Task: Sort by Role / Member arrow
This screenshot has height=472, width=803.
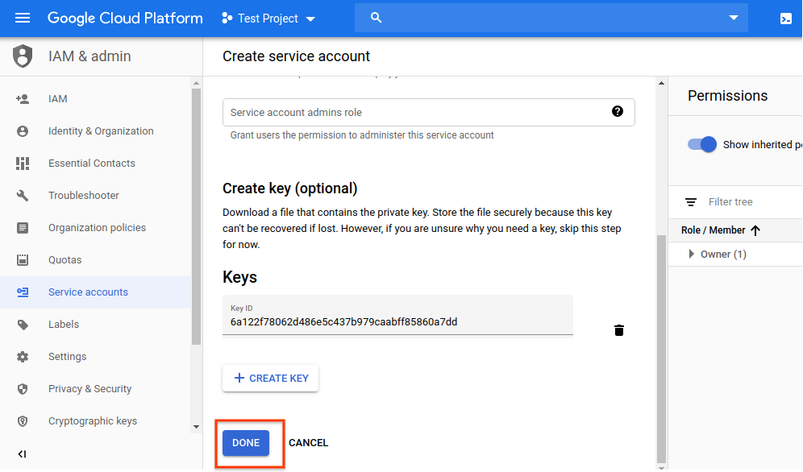Action: point(755,230)
